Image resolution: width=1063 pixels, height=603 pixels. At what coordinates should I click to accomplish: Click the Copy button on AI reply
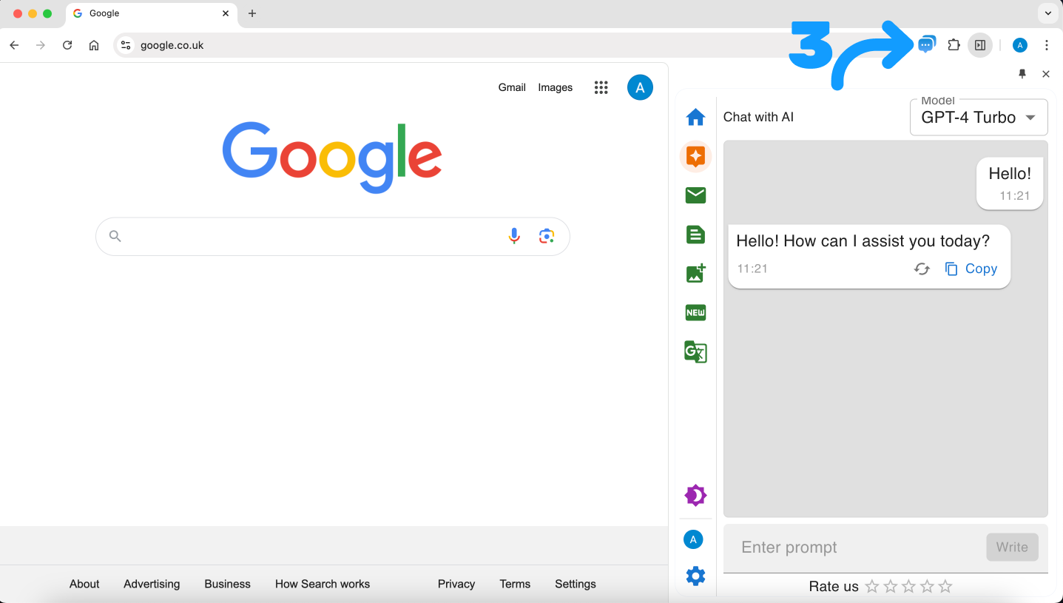pos(971,269)
